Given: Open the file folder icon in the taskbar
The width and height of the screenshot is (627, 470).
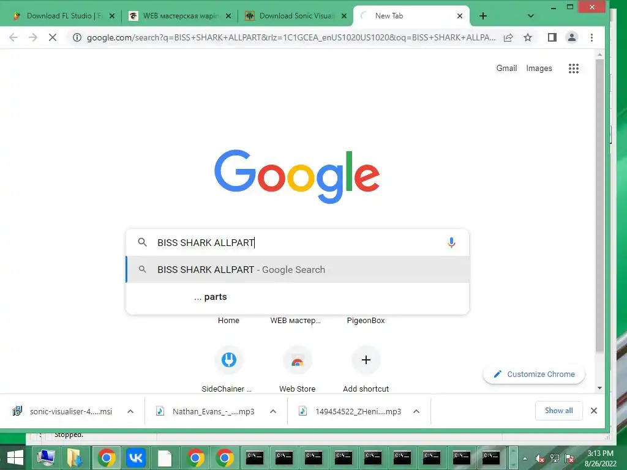Looking at the screenshot, I should [75, 458].
